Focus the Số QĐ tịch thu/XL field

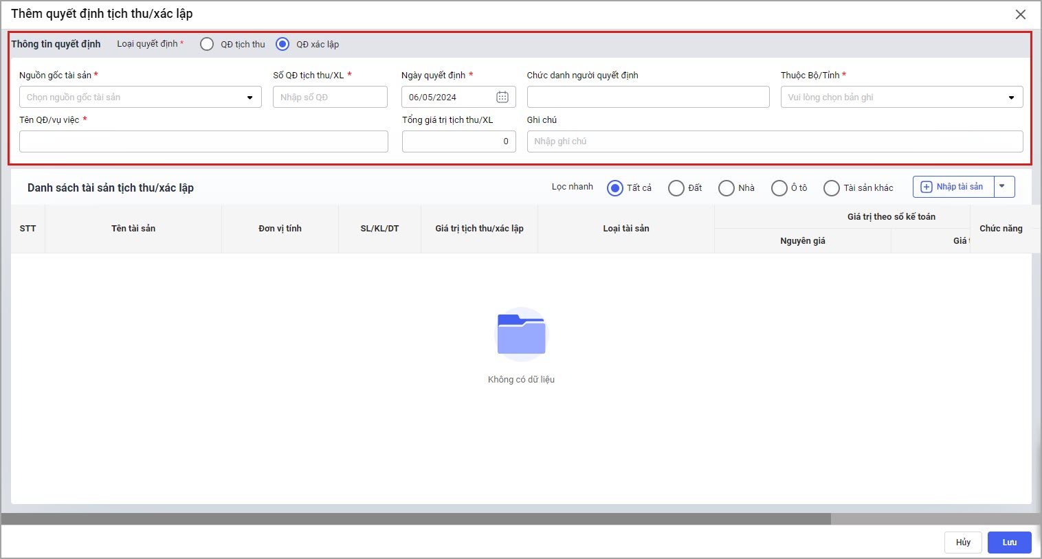point(330,97)
